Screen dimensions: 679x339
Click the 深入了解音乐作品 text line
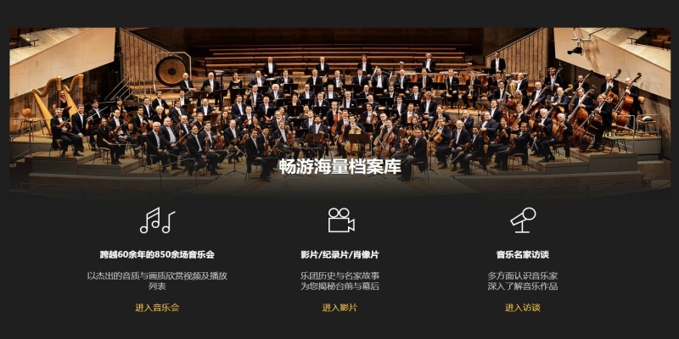tap(523, 286)
